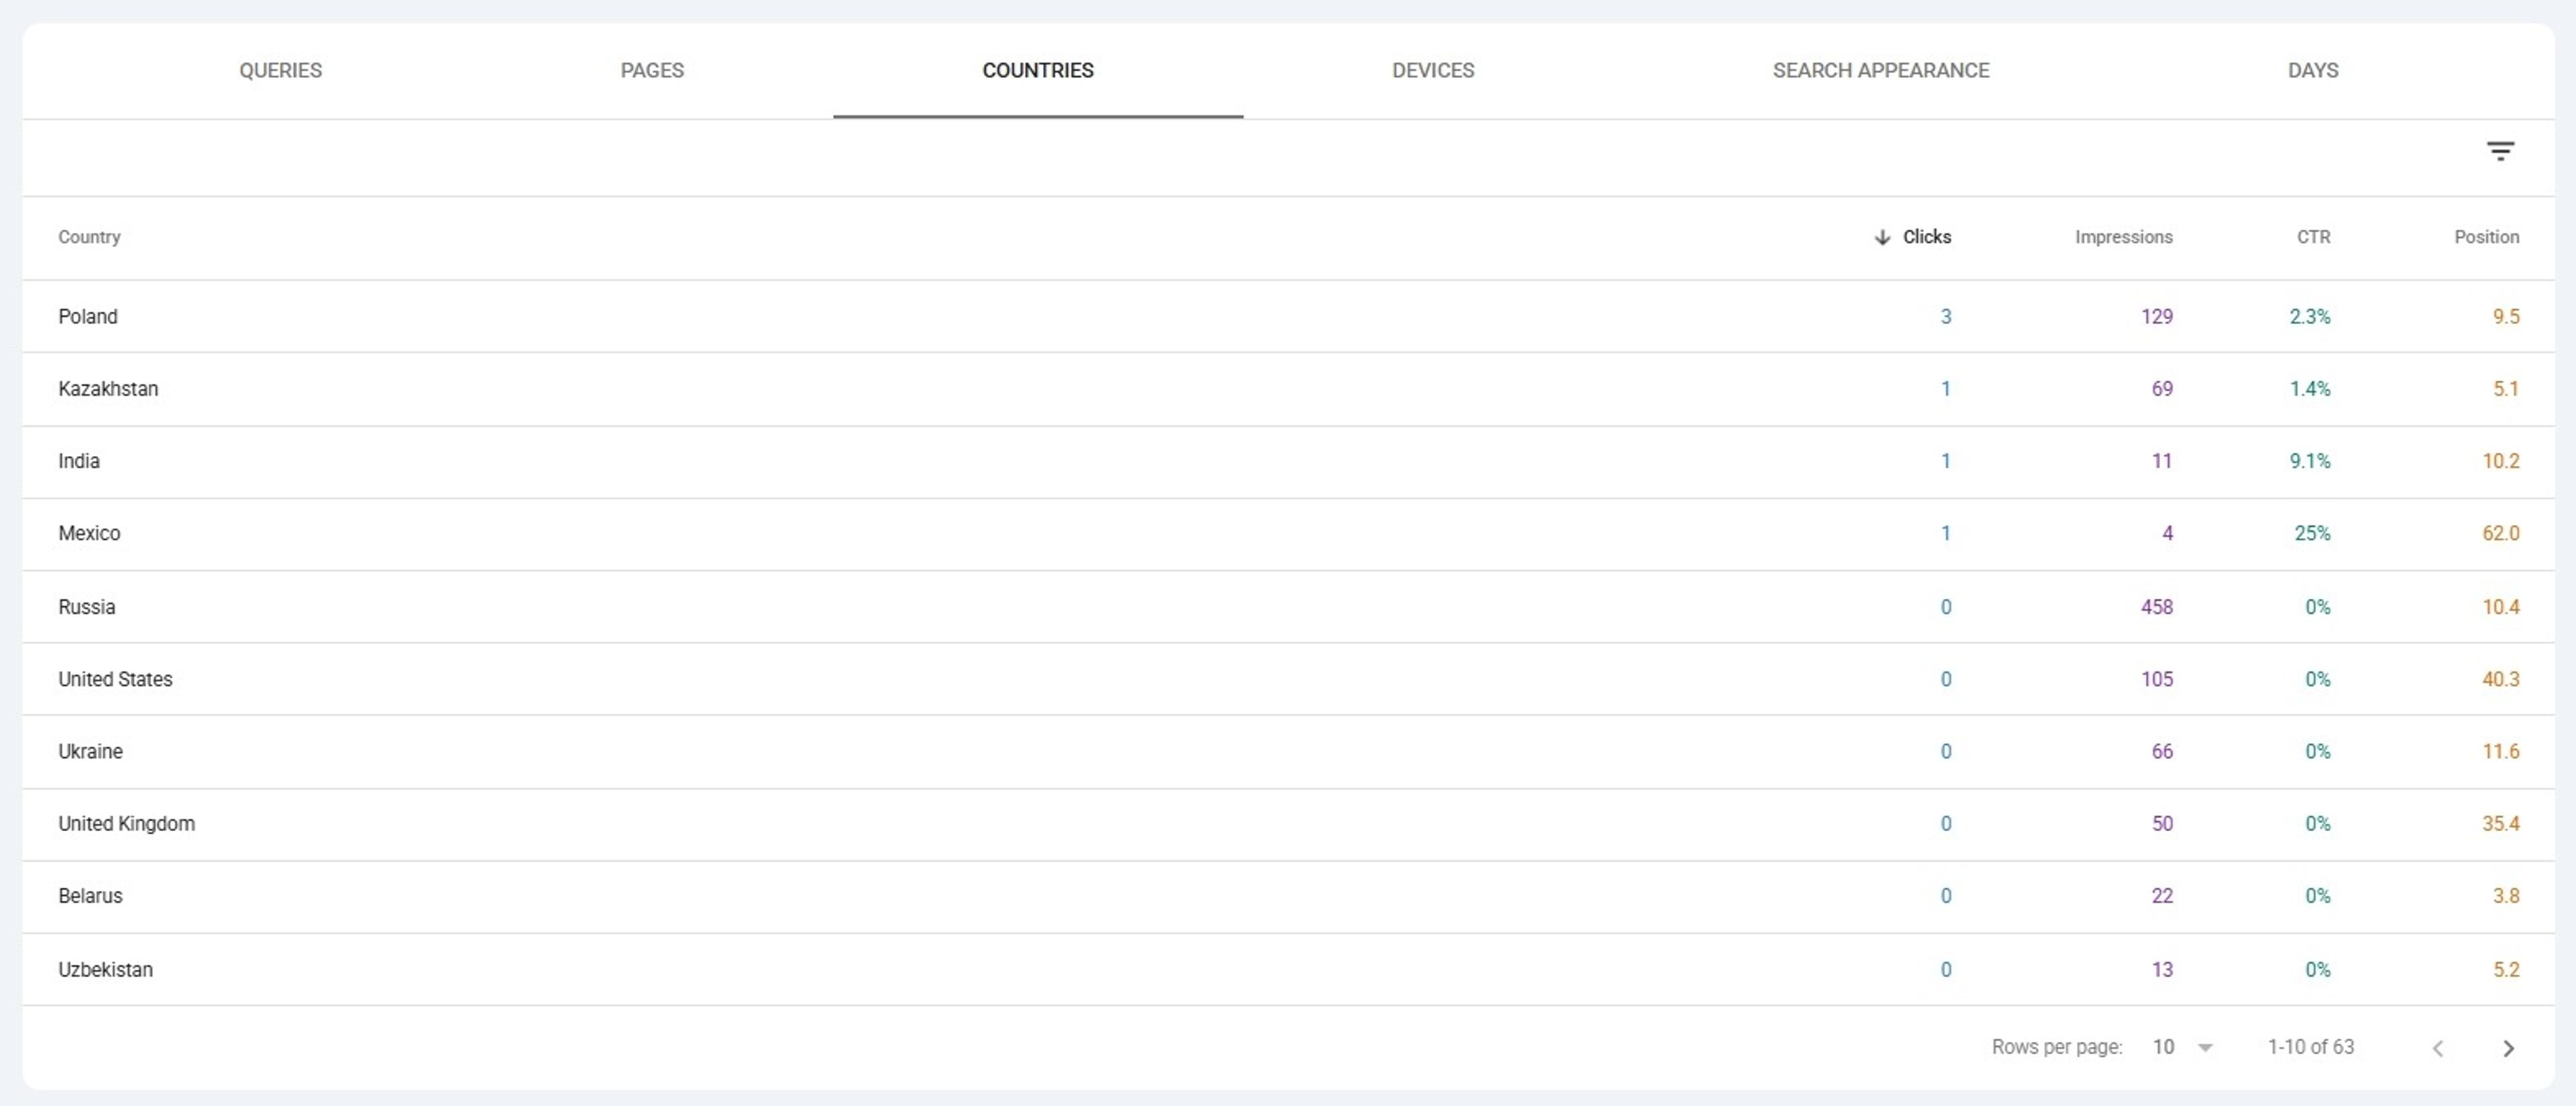Viewport: 2576px width, 1106px height.
Task: Switch to the Queries tab
Action: pos(280,70)
